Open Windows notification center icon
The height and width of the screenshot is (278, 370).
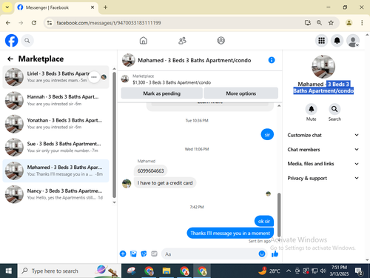click(358, 271)
